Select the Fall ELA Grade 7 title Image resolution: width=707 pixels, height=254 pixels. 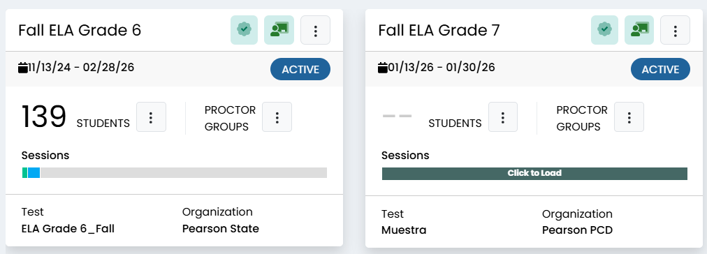tap(439, 30)
